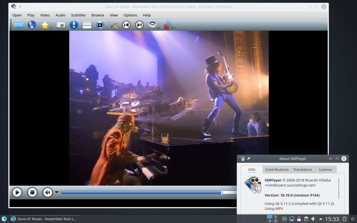This screenshot has width=357, height=223.
Task: Switch to the License tab
Action: pyautogui.click(x=325, y=169)
